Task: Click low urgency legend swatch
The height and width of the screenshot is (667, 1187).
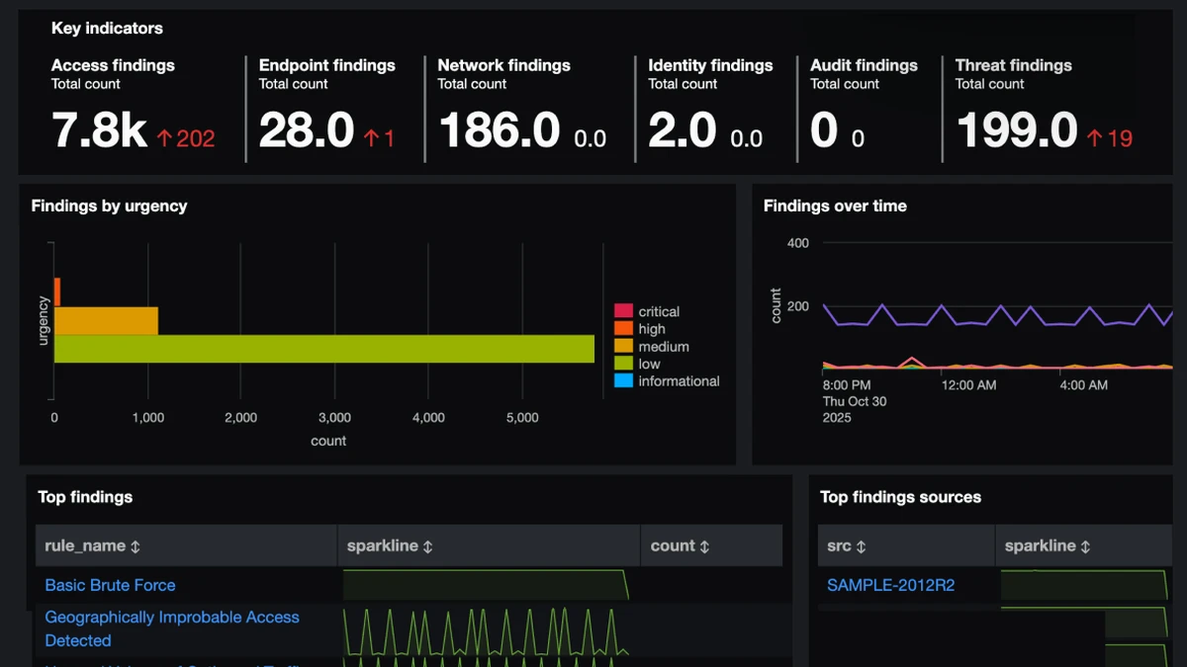Action: [623, 364]
